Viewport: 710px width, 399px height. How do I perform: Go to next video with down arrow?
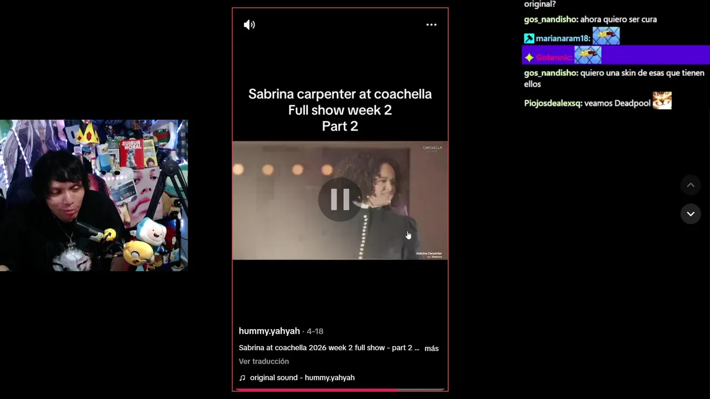[691, 213]
